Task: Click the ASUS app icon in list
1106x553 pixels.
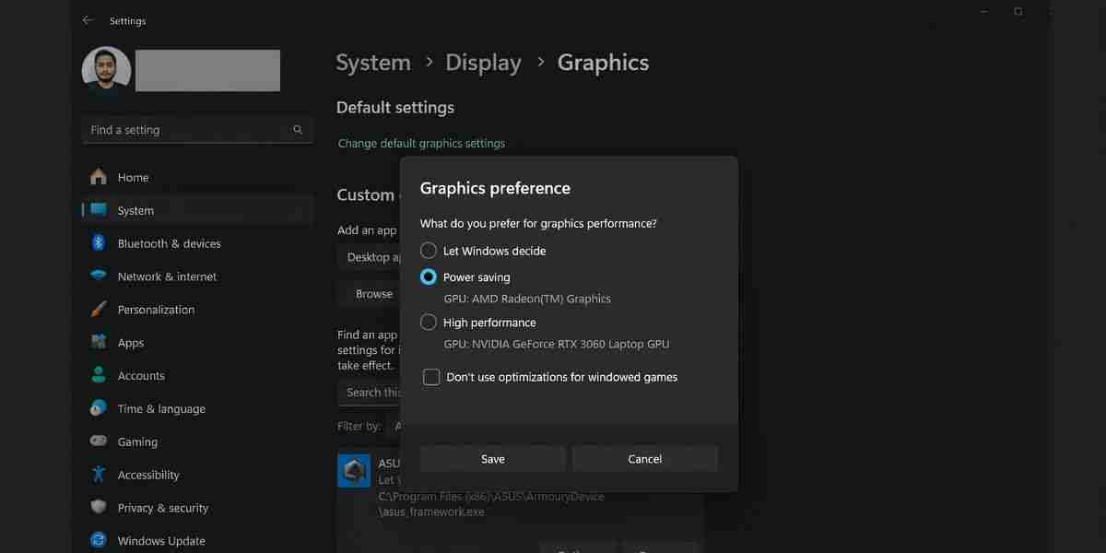Action: 354,471
